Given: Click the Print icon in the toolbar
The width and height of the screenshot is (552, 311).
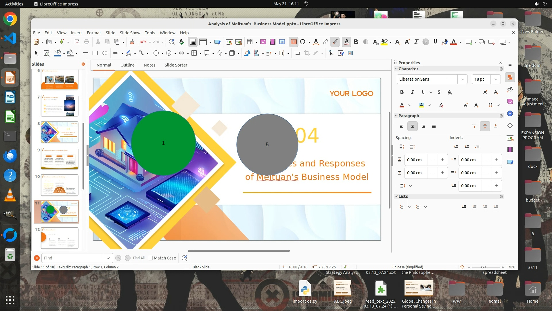Looking at the screenshot, I should coord(87,42).
